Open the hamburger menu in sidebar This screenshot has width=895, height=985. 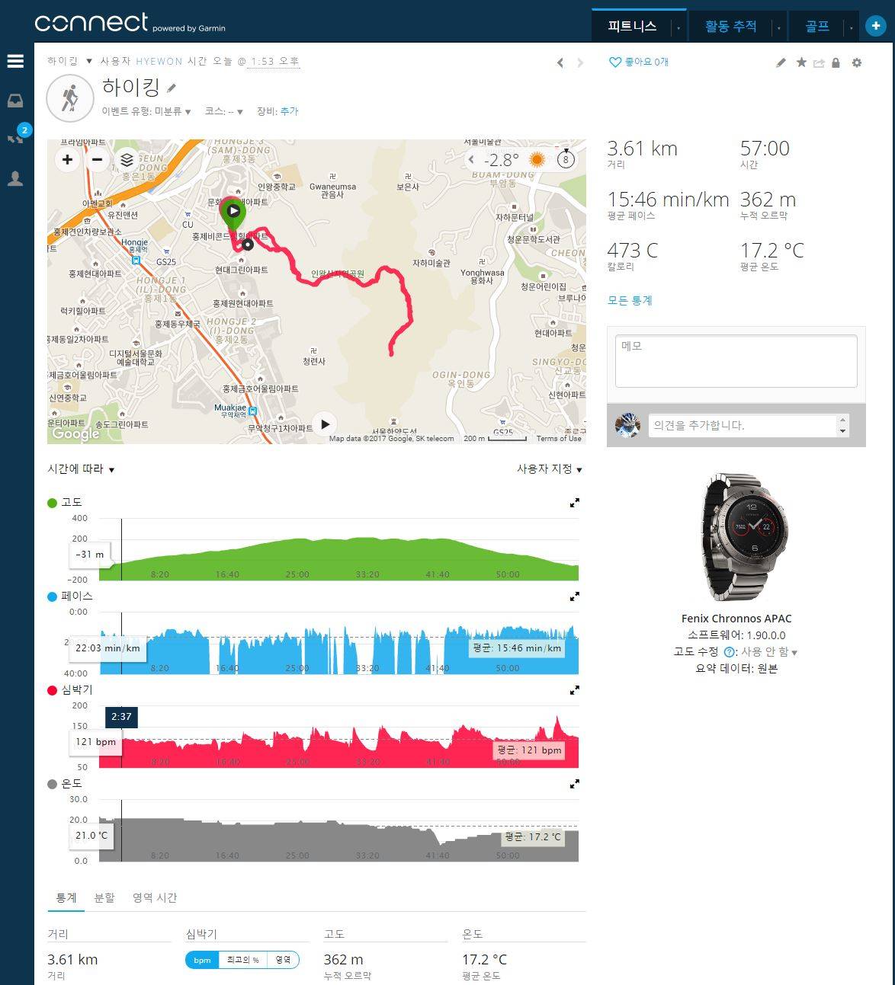pos(15,62)
